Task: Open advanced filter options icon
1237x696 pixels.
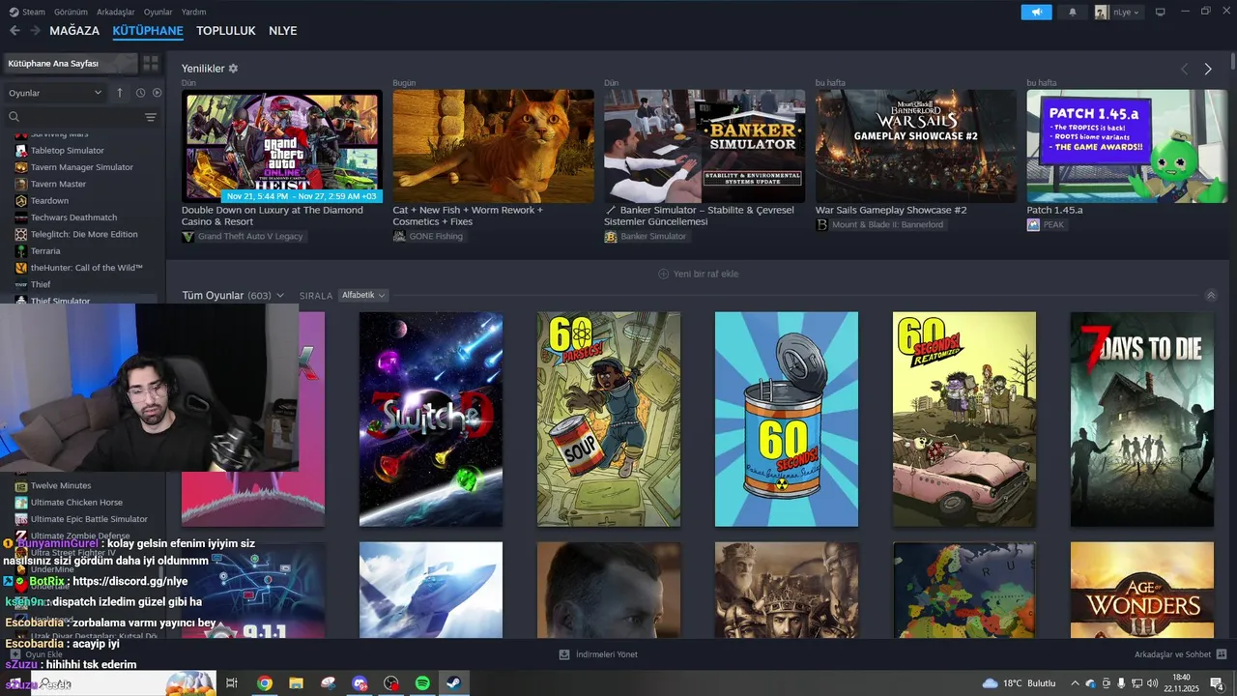Action: (150, 117)
